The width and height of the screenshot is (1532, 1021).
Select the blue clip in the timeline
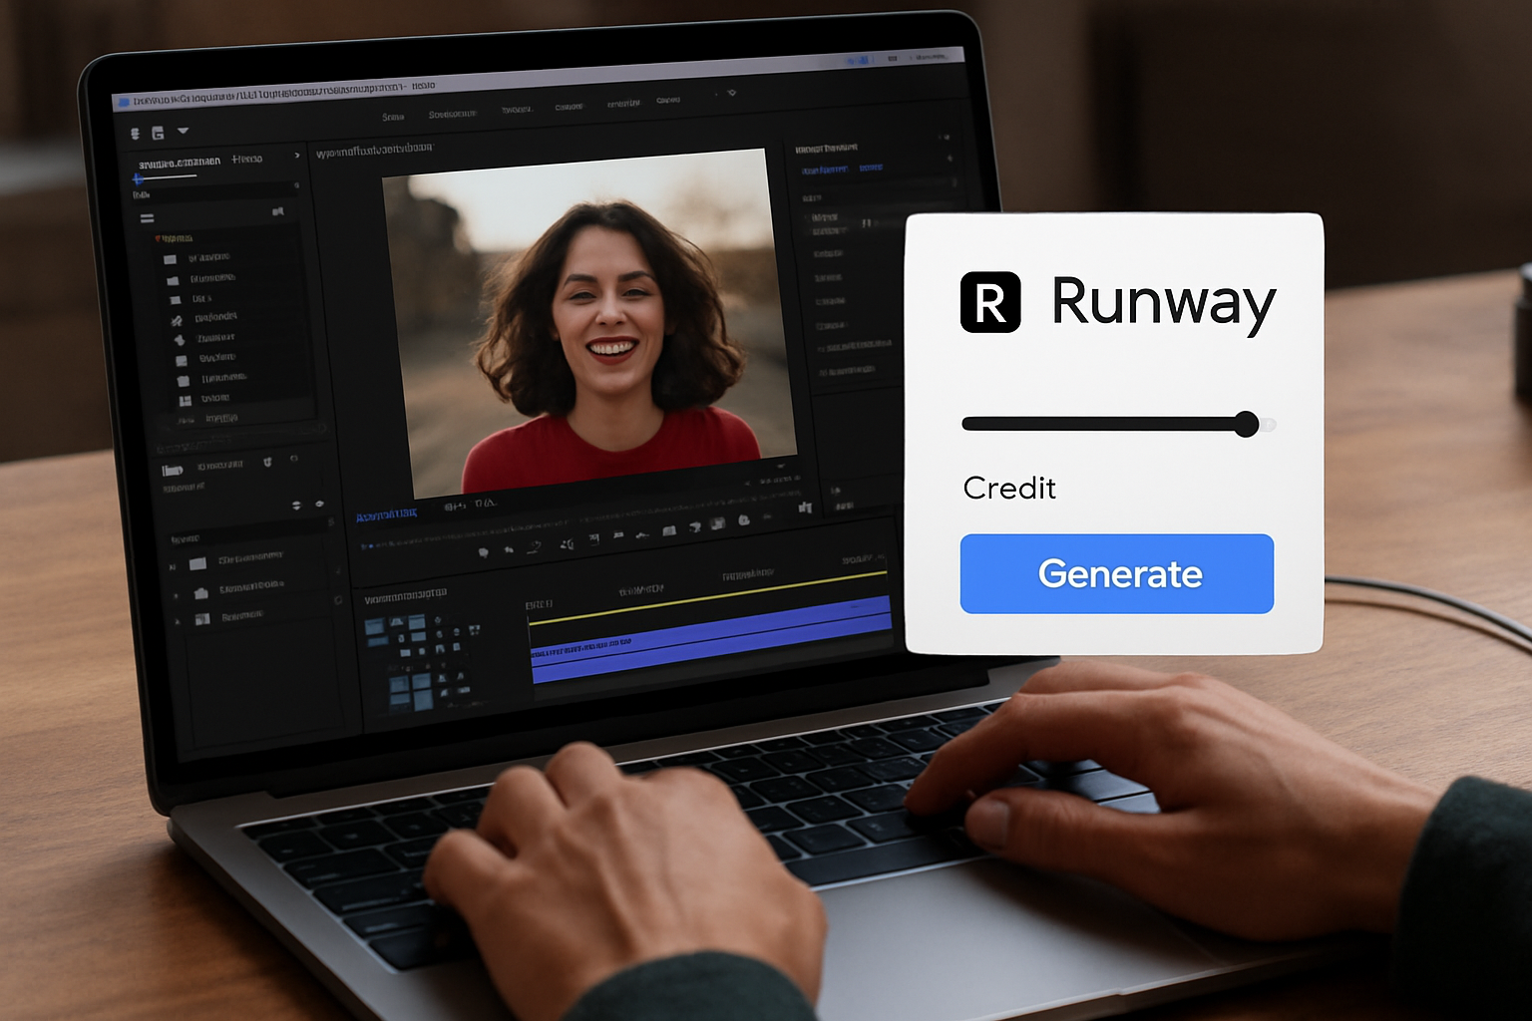(711, 638)
